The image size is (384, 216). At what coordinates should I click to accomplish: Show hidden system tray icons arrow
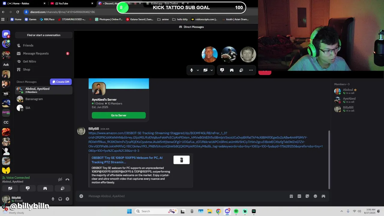click(x=341, y=211)
